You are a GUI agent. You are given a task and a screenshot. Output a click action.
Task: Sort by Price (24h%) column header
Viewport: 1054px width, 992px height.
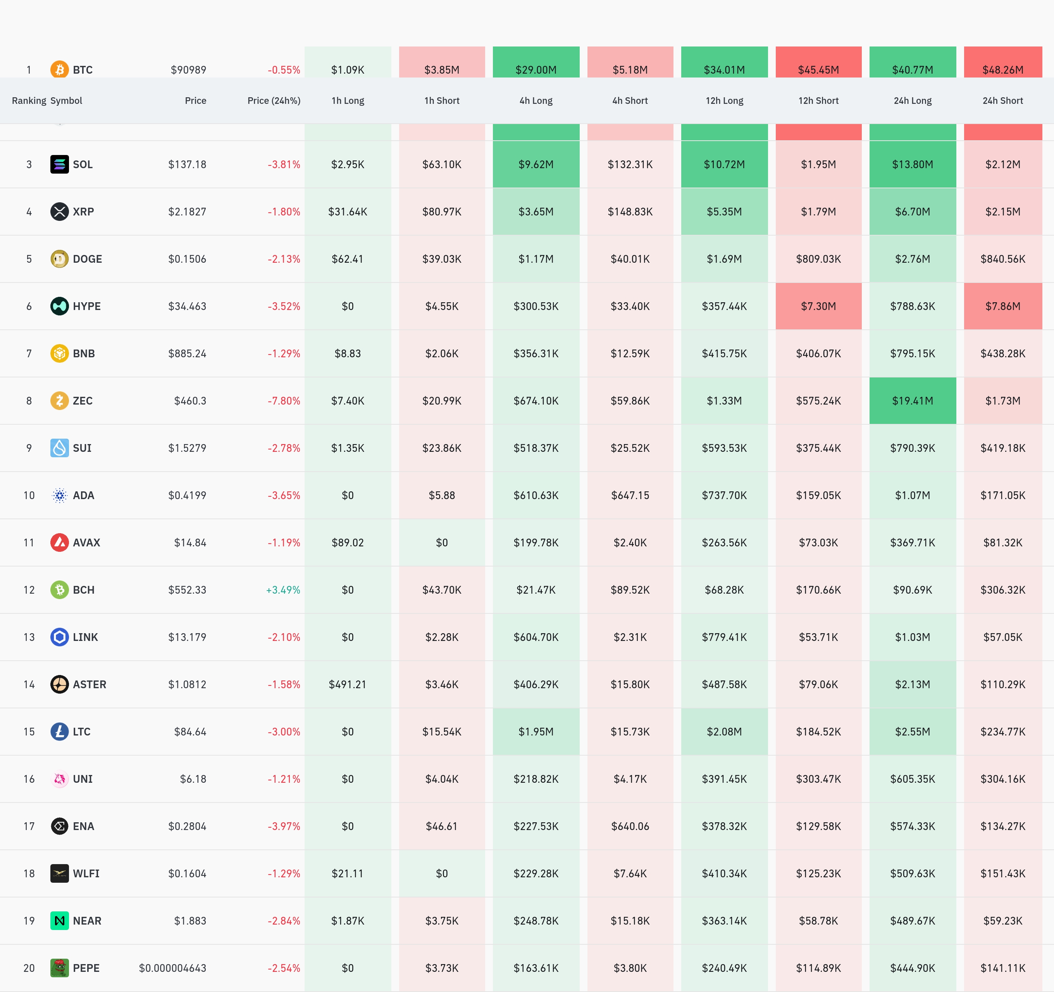(x=274, y=101)
